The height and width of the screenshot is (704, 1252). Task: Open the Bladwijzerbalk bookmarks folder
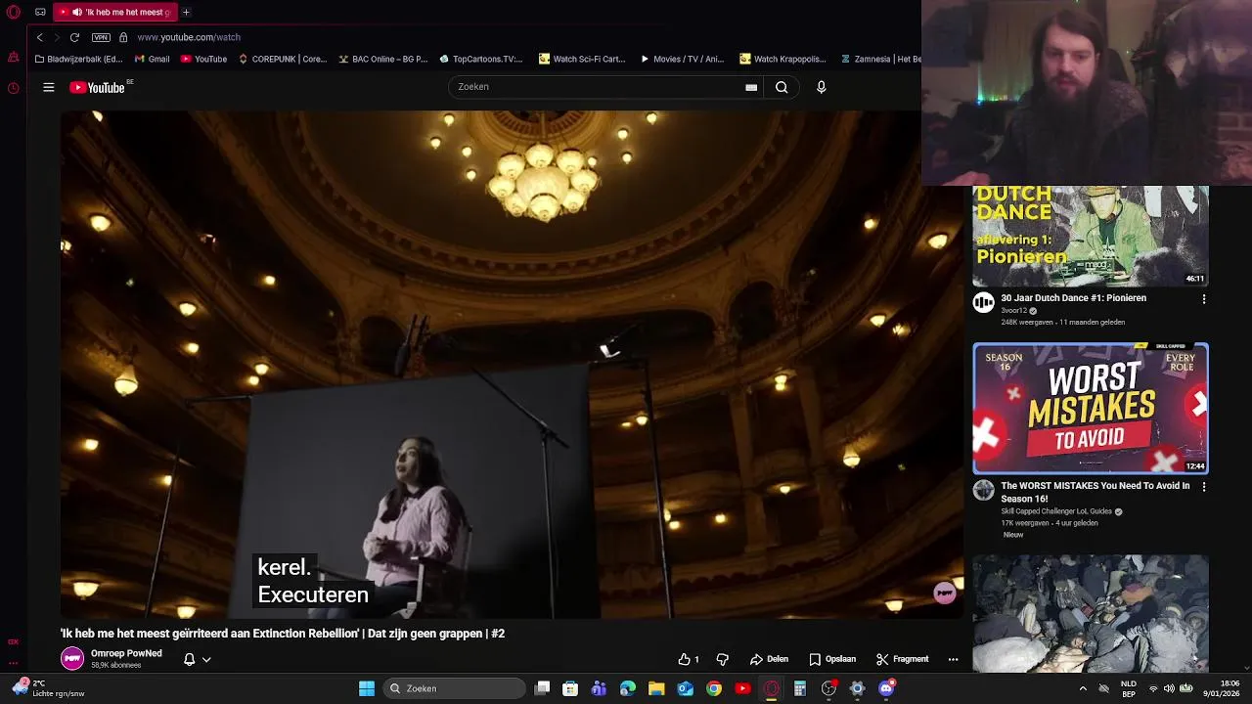pos(78,59)
